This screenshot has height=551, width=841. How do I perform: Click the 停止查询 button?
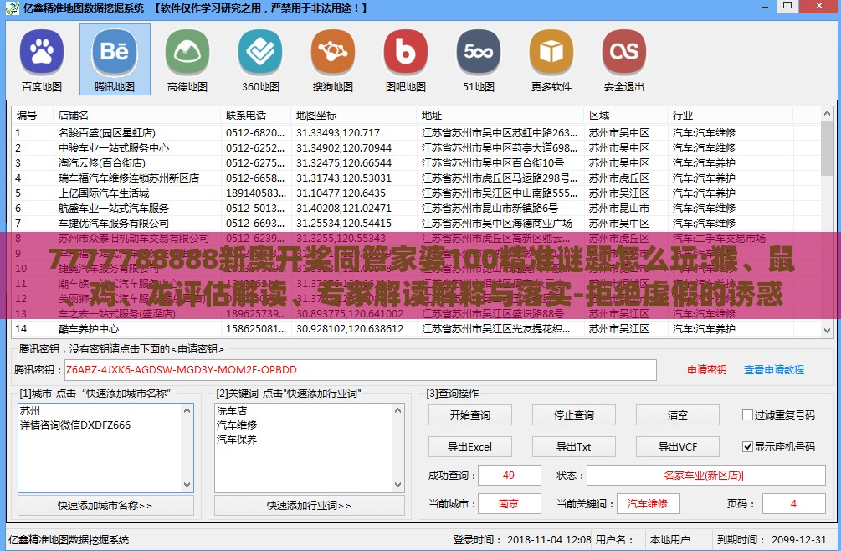(x=573, y=415)
